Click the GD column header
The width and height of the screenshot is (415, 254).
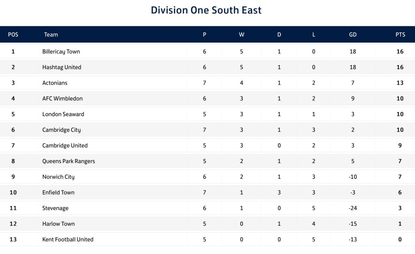click(x=353, y=34)
